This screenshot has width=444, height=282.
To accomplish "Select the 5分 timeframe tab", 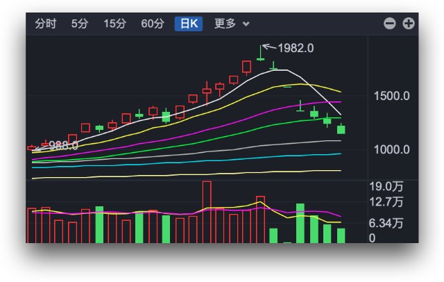I will [x=80, y=24].
